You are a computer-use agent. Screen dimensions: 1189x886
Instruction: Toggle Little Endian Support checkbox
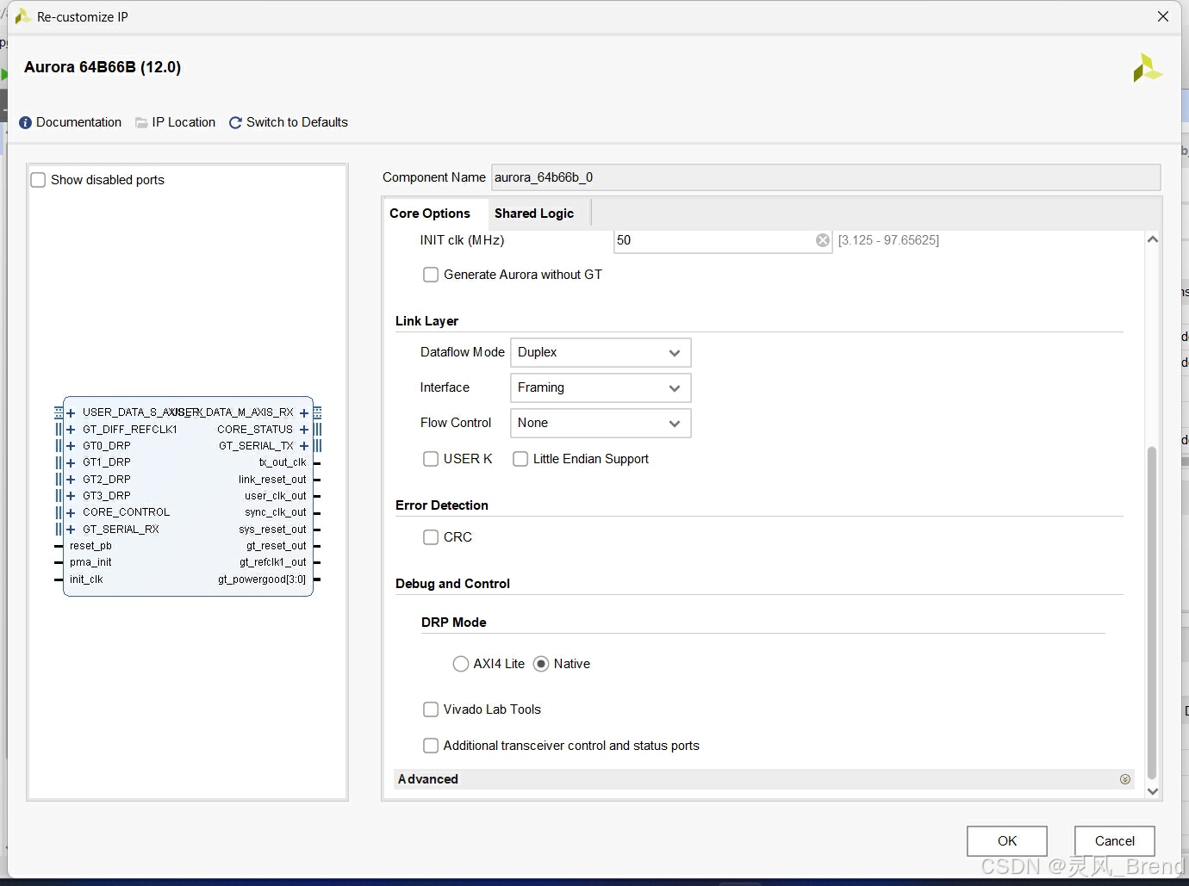(520, 459)
